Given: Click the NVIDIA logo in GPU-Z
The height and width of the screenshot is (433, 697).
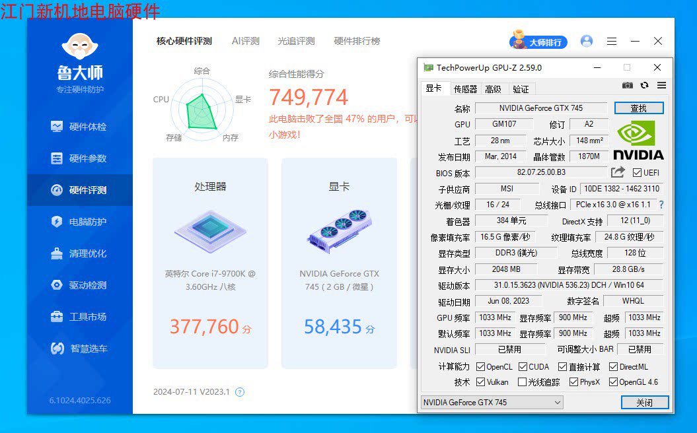Looking at the screenshot, I should pyautogui.click(x=638, y=139).
